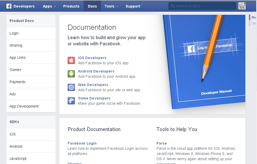Viewport: 257px width, 164px height.
Task: Open the Support menu item
Action: point(133,6)
